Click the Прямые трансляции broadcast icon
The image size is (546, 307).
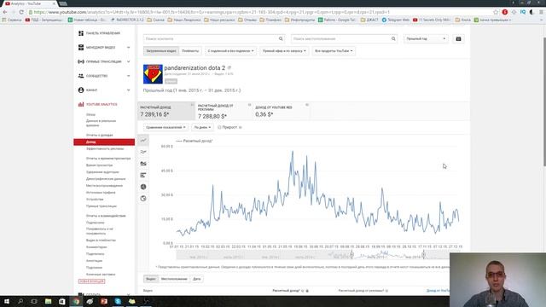[81, 61]
